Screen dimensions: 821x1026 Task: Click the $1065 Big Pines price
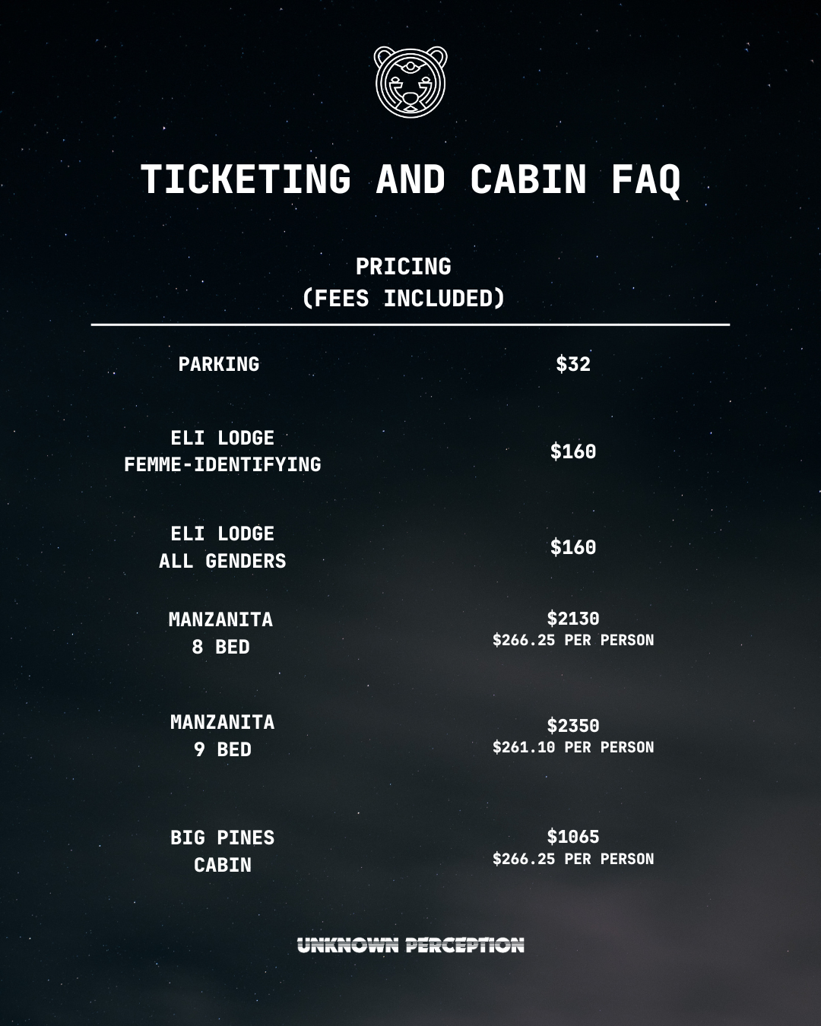click(573, 837)
